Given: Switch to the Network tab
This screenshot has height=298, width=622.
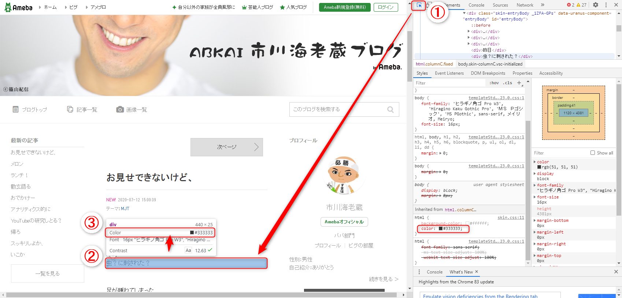Looking at the screenshot, I should 525,5.
